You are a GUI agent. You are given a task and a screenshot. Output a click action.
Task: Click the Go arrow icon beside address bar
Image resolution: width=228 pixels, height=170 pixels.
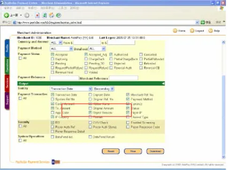pyautogui.click(x=203, y=23)
